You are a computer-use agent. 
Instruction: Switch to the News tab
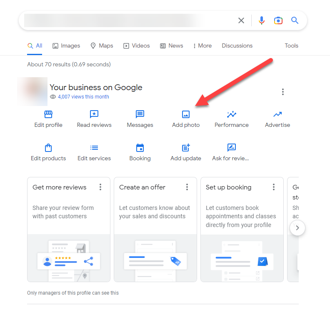pyautogui.click(x=172, y=46)
